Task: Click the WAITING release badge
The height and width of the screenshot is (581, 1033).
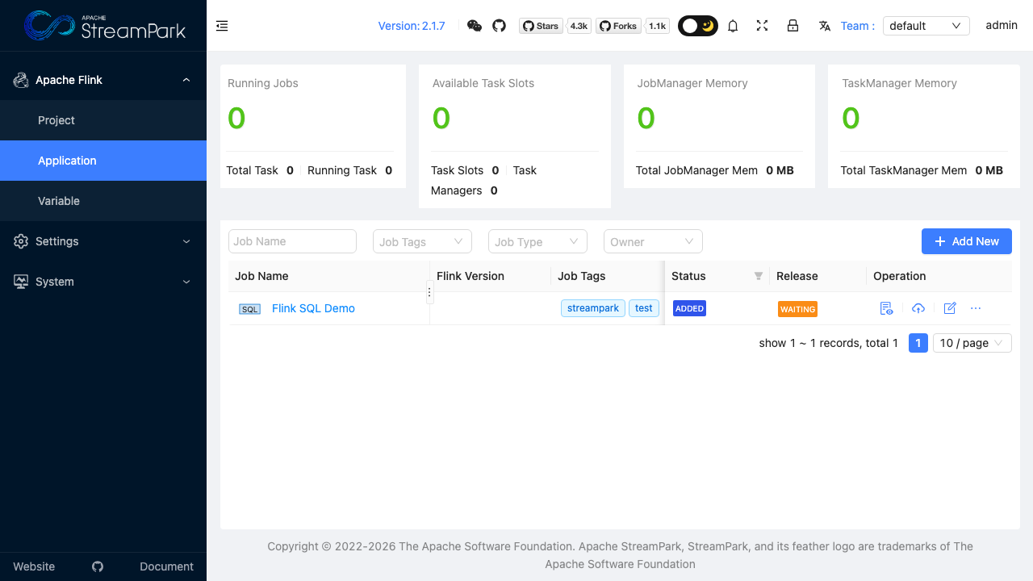Action: tap(797, 309)
